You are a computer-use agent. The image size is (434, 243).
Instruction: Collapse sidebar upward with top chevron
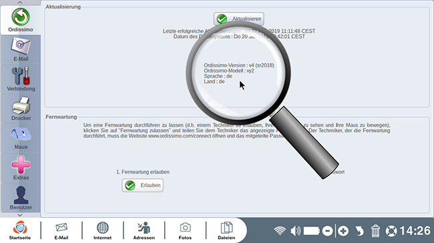pos(20,3)
